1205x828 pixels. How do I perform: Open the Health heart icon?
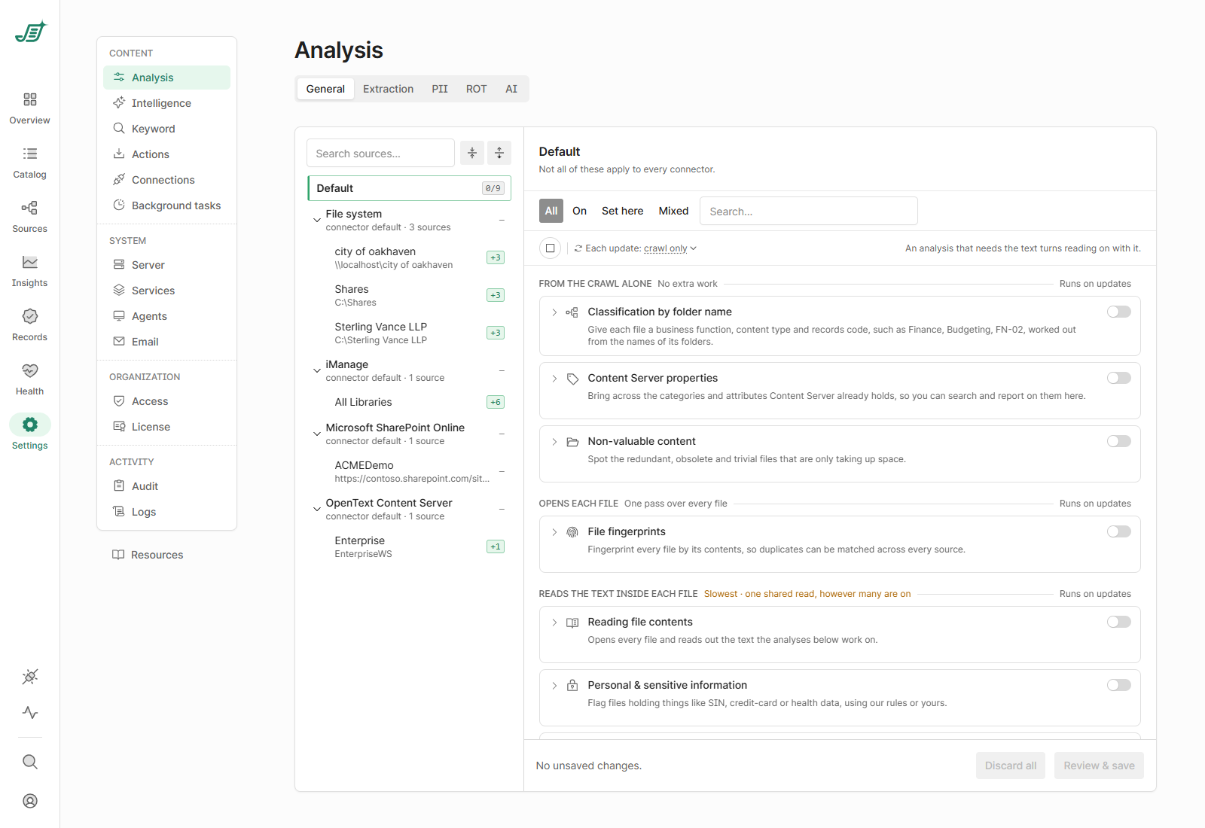(30, 370)
